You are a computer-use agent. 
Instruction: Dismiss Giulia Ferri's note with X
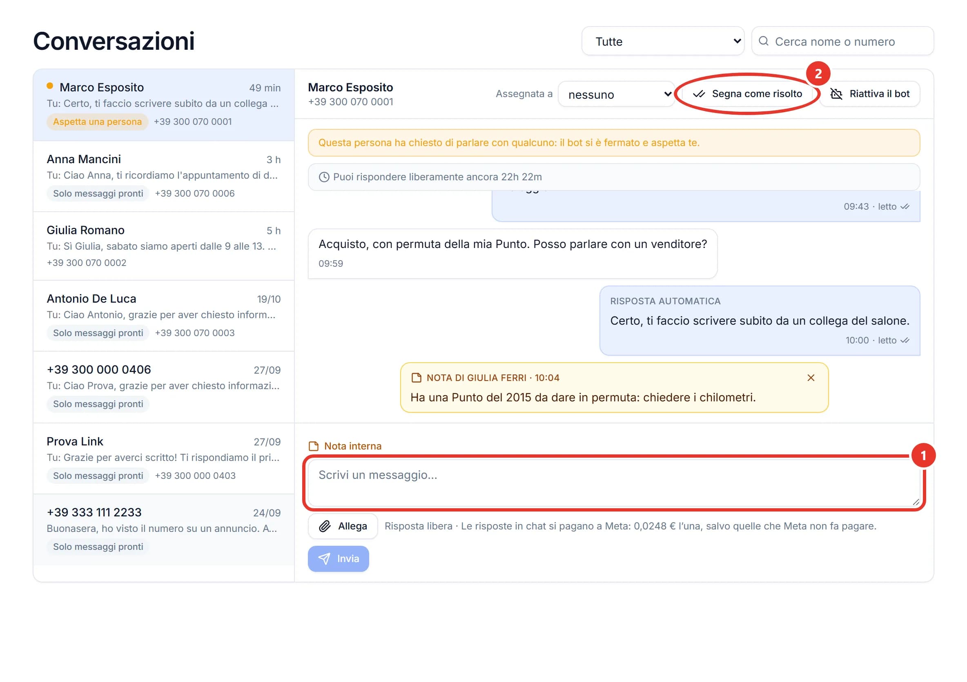click(x=811, y=378)
